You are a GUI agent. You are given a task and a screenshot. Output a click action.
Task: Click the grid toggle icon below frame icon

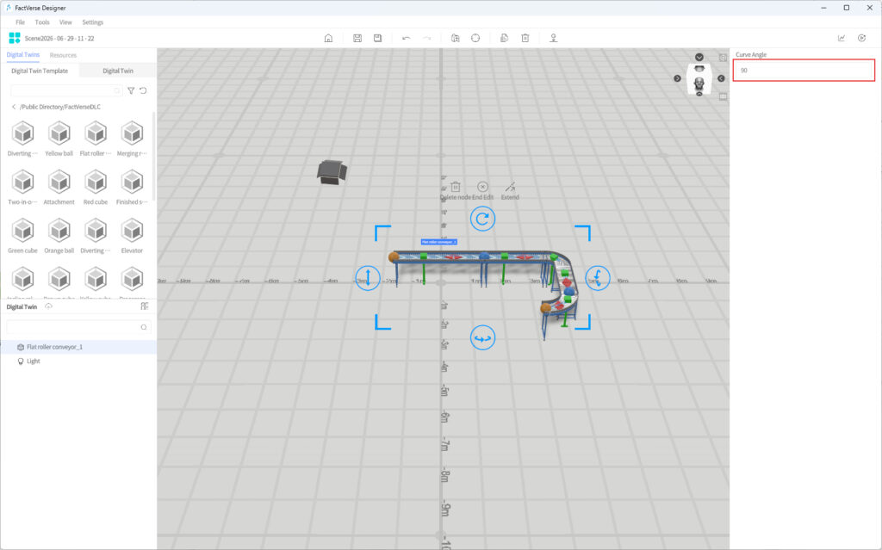[723, 96]
